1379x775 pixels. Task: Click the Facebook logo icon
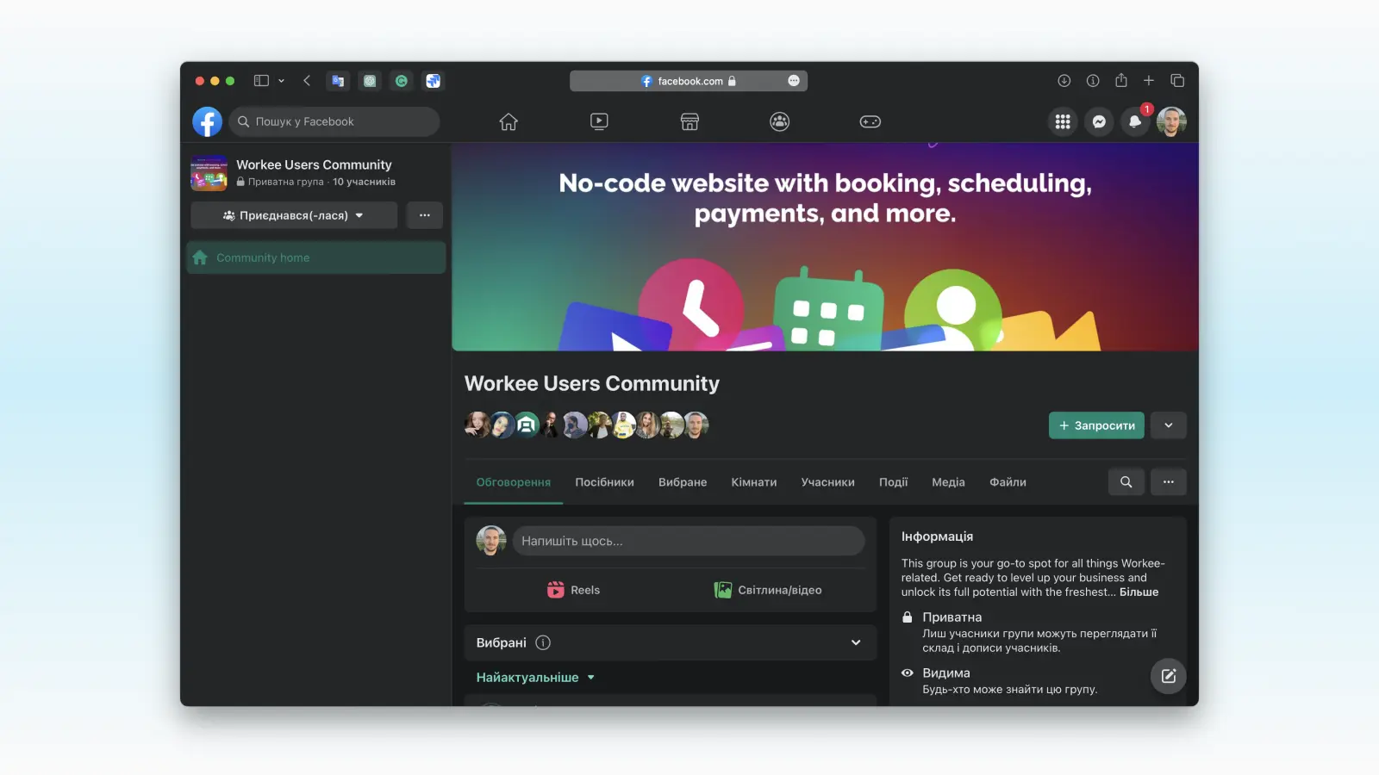click(207, 121)
